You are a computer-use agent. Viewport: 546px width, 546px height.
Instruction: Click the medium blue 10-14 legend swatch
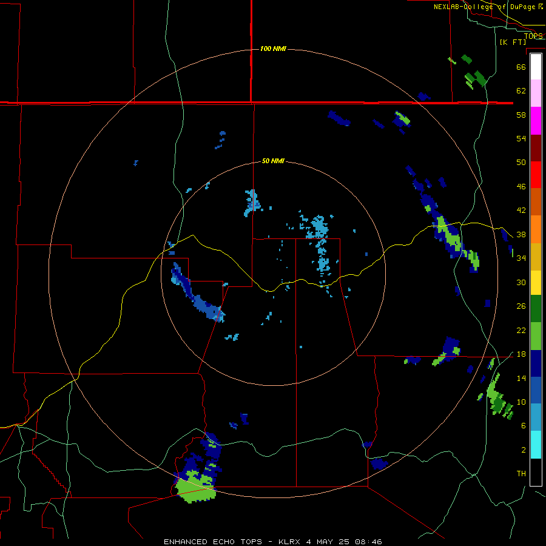pyautogui.click(x=536, y=390)
